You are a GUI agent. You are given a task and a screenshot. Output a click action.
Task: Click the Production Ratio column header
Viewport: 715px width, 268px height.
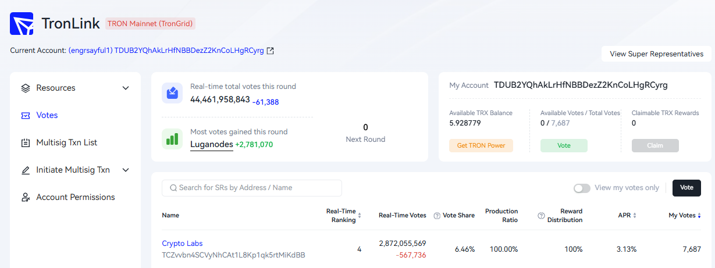[501, 216]
